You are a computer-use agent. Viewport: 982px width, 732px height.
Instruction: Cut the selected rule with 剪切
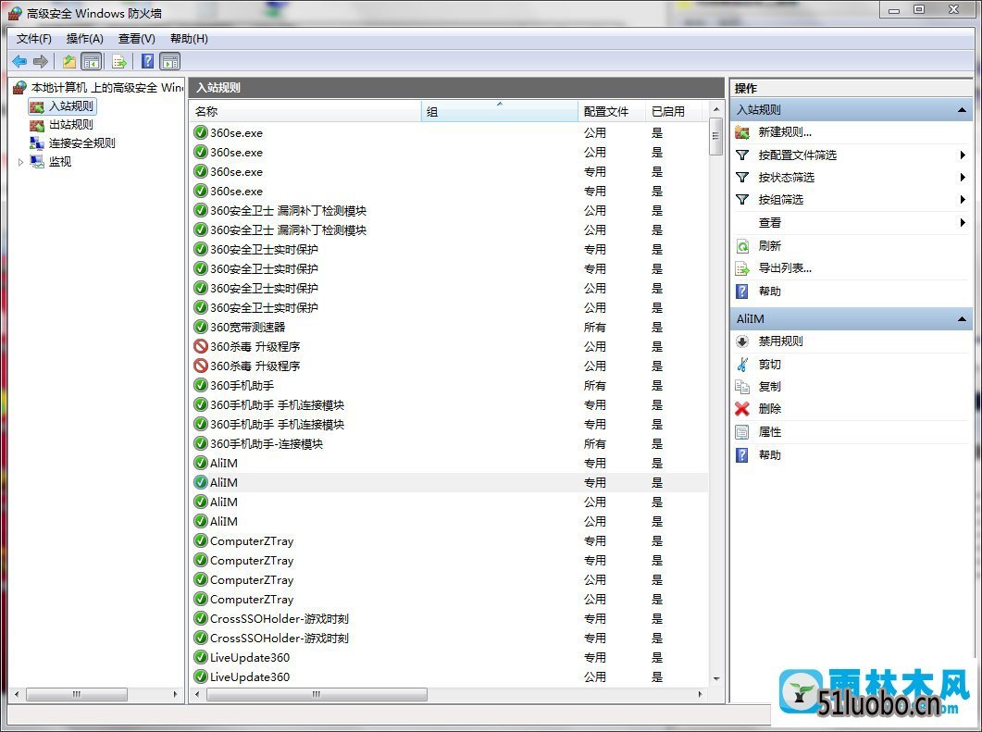point(770,365)
